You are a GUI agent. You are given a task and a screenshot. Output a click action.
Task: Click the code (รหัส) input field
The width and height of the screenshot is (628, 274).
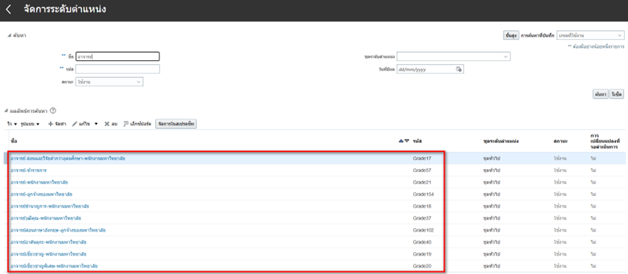tap(117, 69)
